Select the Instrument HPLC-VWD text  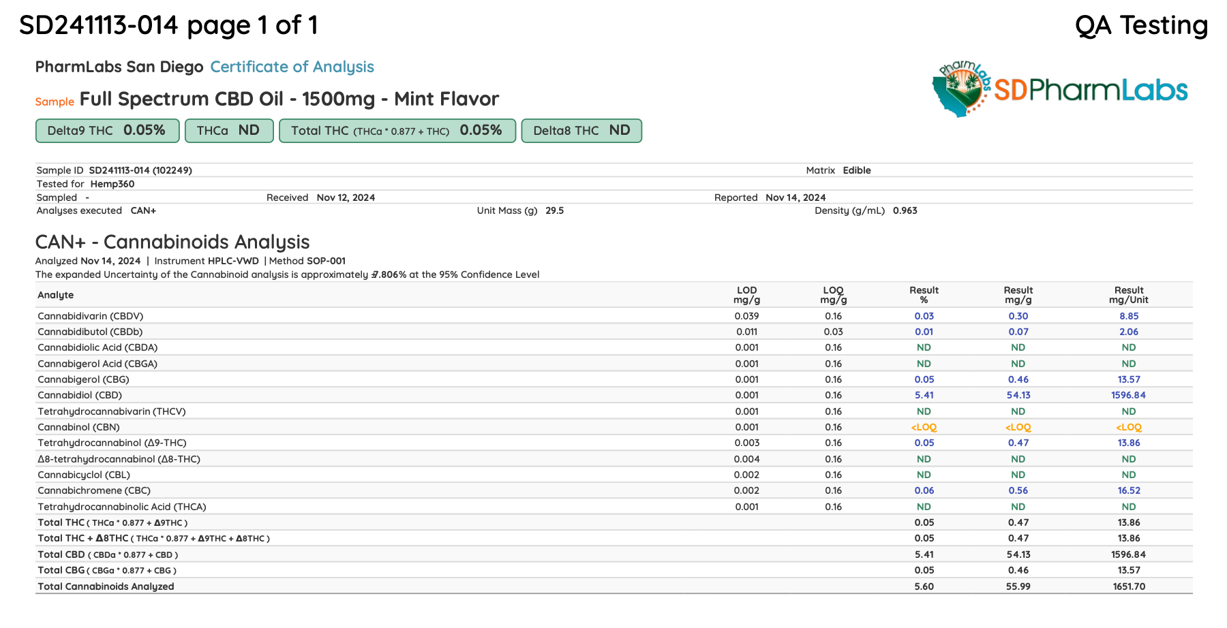tap(207, 261)
